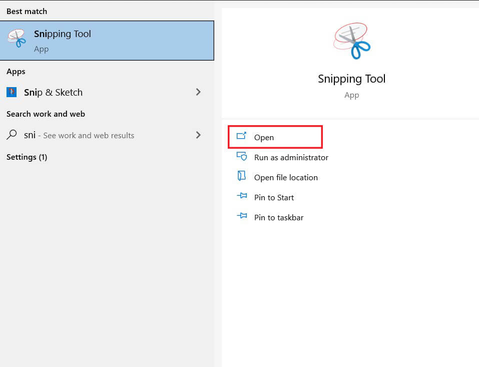The image size is (479, 367).
Task: Select the Snip & Sketch app icon
Action: click(x=12, y=92)
